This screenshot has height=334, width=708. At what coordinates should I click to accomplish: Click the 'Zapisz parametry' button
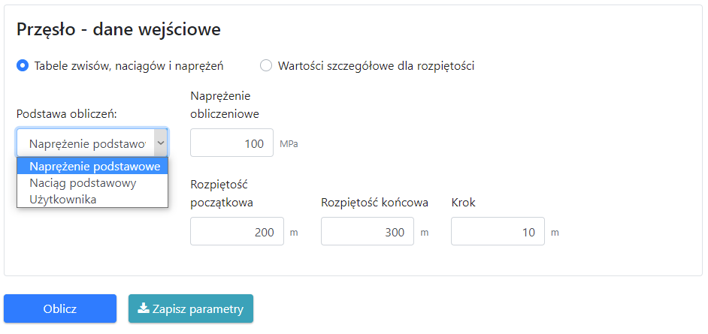(191, 308)
